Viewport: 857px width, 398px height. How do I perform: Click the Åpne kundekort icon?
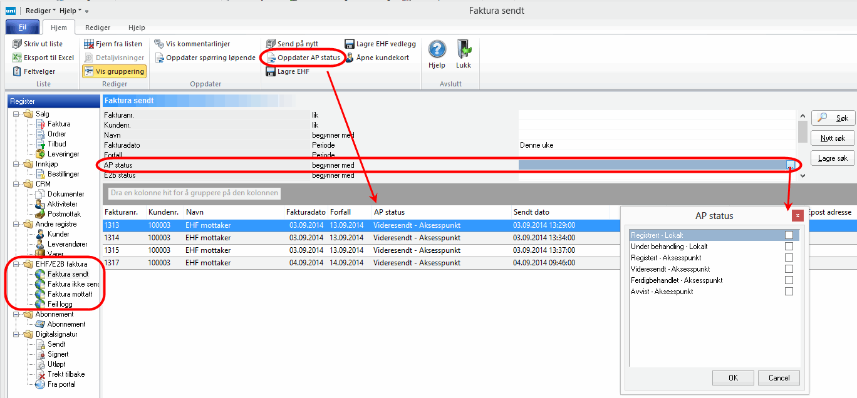(x=350, y=58)
